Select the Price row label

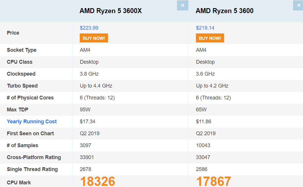13,33
